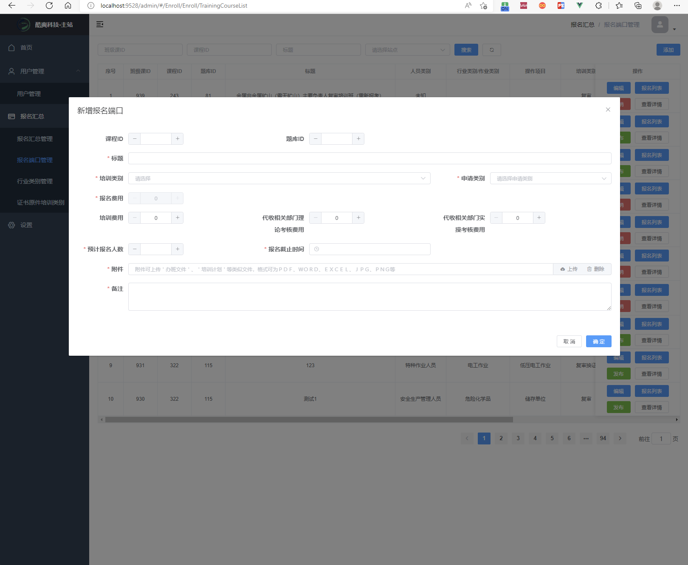Open 证书原件培训类别 in the sidebar
688x565 pixels.
[41, 202]
